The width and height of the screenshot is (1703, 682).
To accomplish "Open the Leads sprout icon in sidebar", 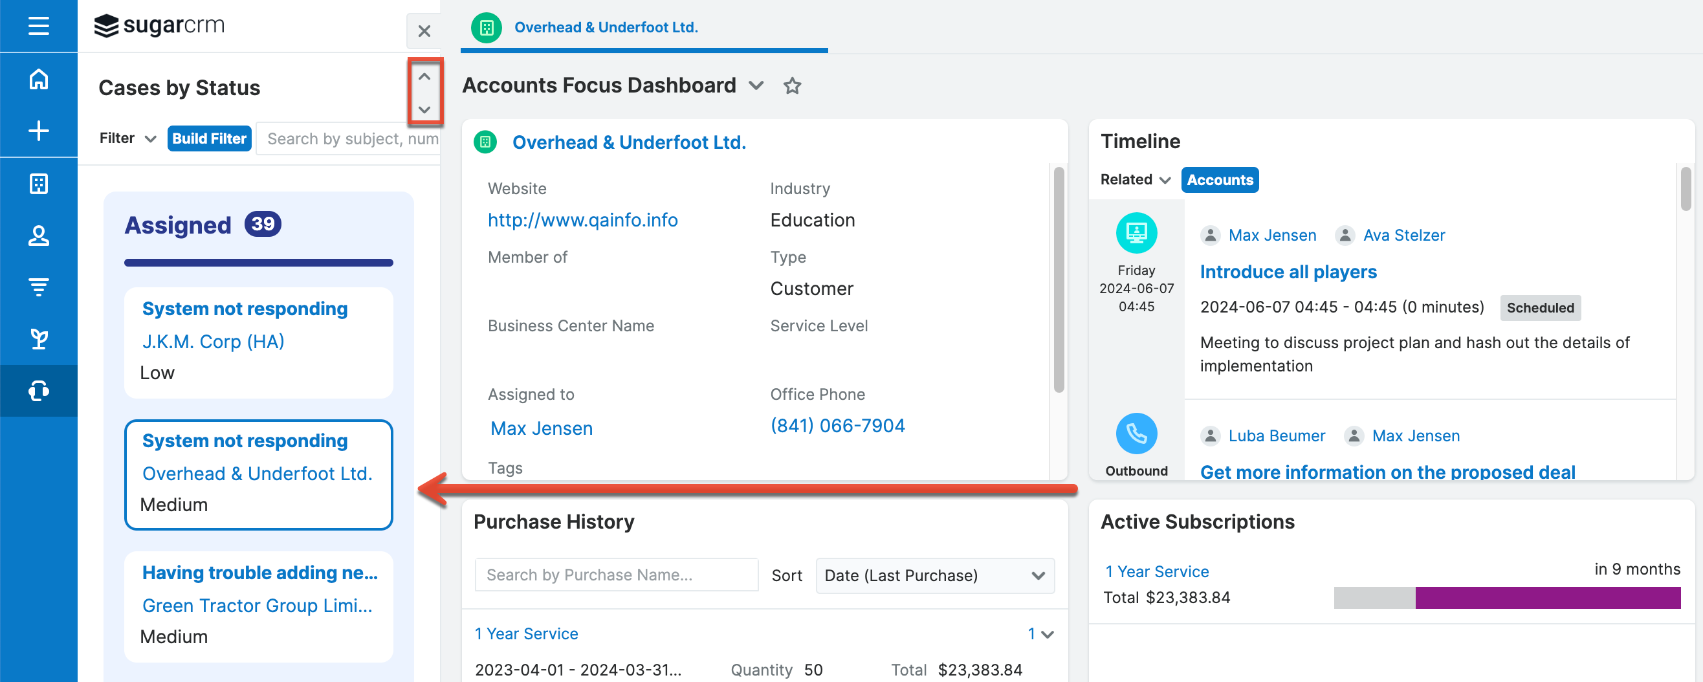I will pyautogui.click(x=38, y=338).
